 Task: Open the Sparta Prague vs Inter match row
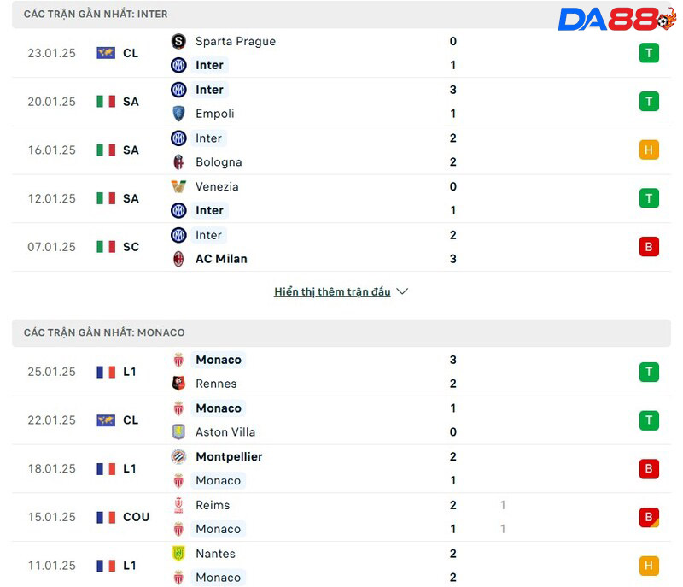341,53
